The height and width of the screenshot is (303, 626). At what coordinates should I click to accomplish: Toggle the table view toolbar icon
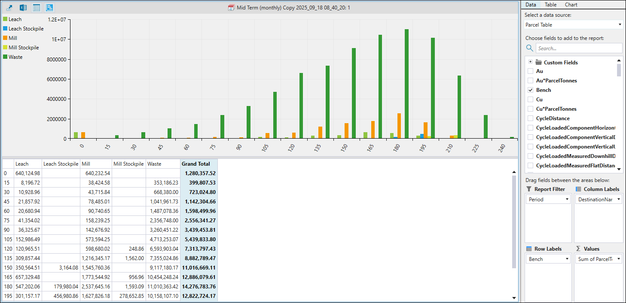pos(37,8)
